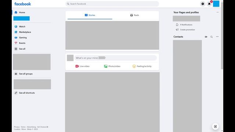Image resolution: width=235 pixels, height=132 pixels.
Task: Click the Advertising footer link
Action: pyautogui.click(x=31, y=127)
